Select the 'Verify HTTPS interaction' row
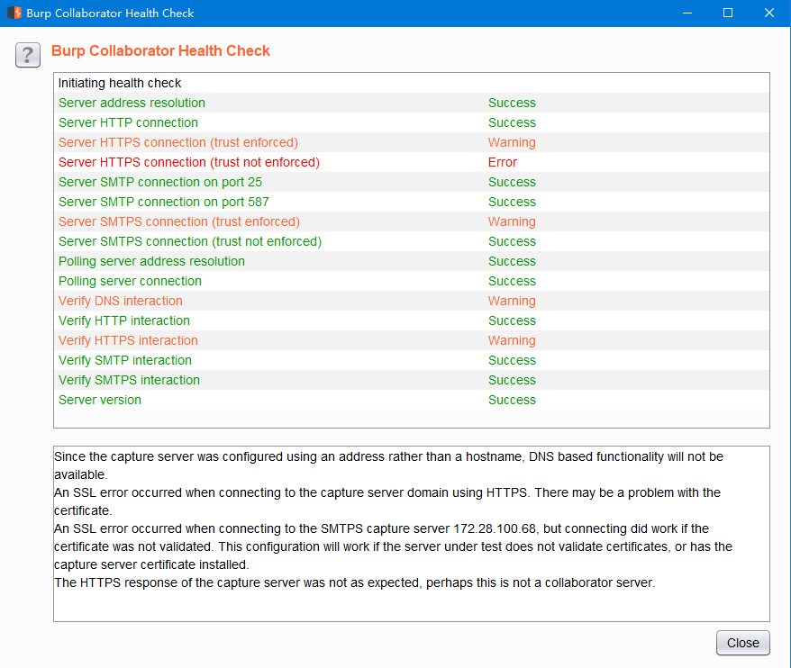The width and height of the screenshot is (791, 668). point(128,340)
